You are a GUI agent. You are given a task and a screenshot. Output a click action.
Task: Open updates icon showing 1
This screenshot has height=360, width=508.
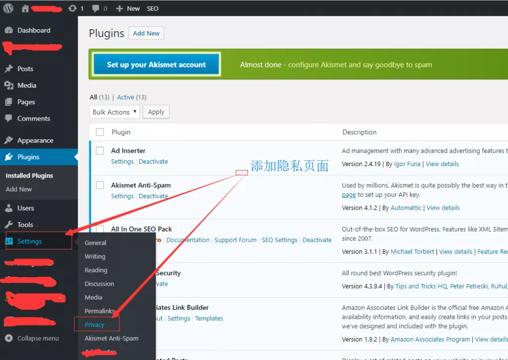(72, 8)
